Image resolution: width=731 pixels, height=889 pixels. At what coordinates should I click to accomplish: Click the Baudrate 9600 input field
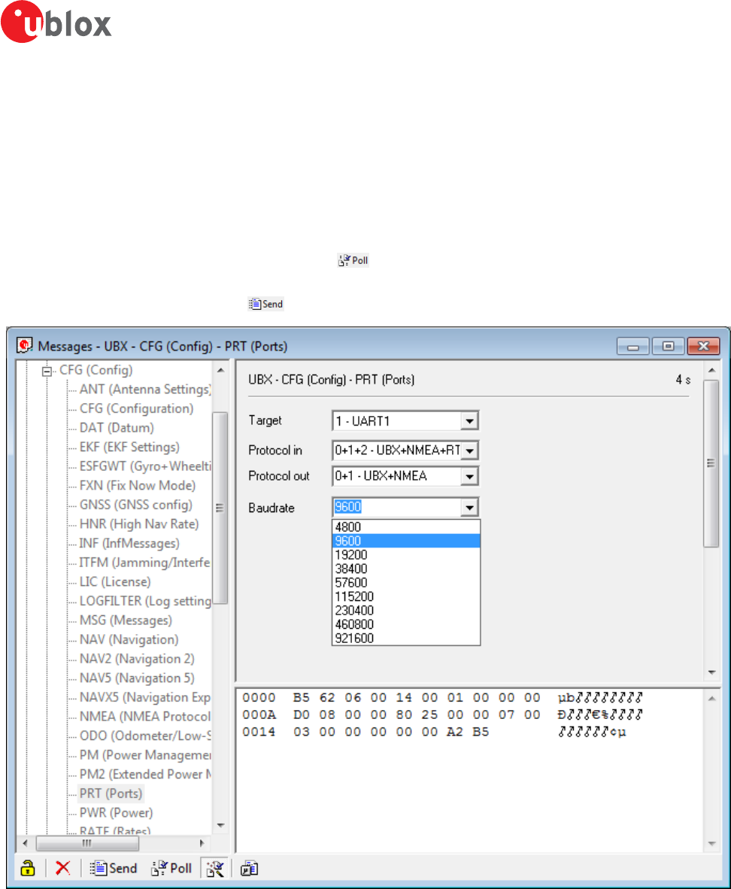click(x=397, y=507)
